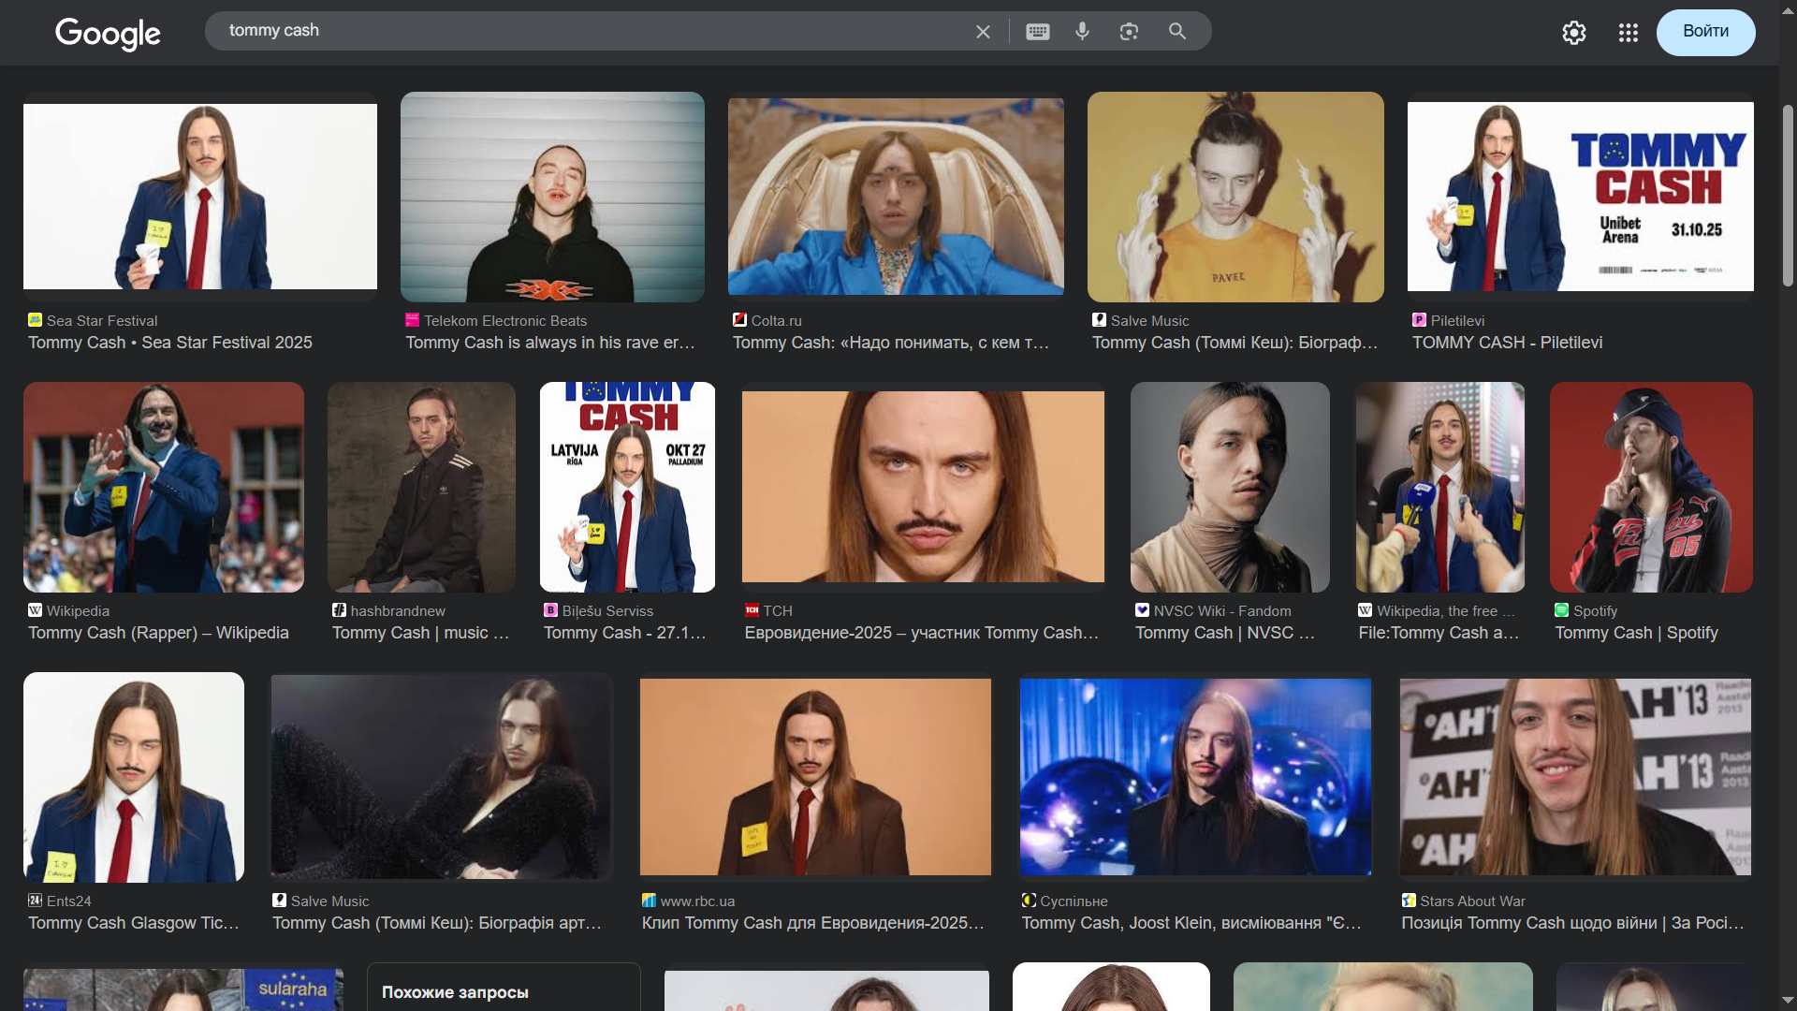Screen dimensions: 1797x1011
Task: Start voice search with the microphone
Action: point(1082,31)
